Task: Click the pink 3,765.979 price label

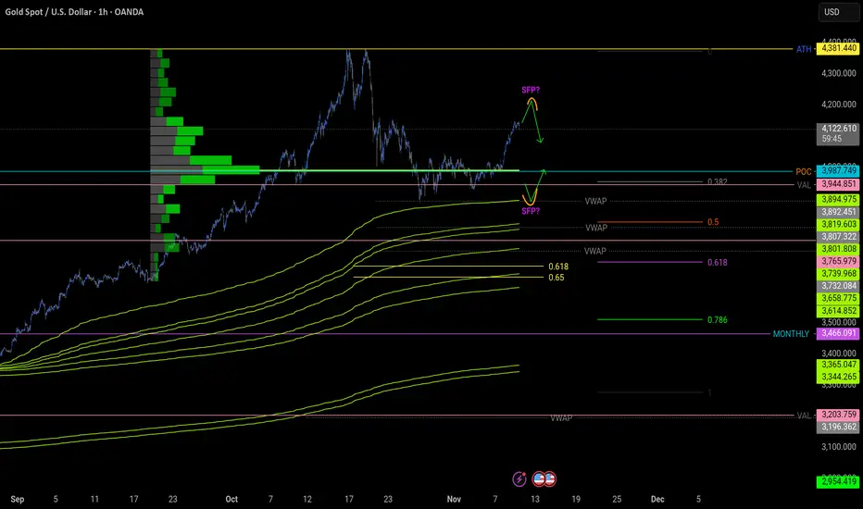Action: click(837, 261)
